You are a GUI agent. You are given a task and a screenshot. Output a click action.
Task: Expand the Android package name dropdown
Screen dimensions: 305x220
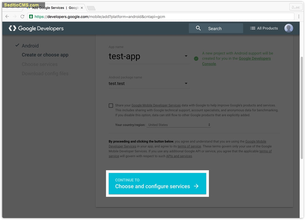click(x=186, y=83)
